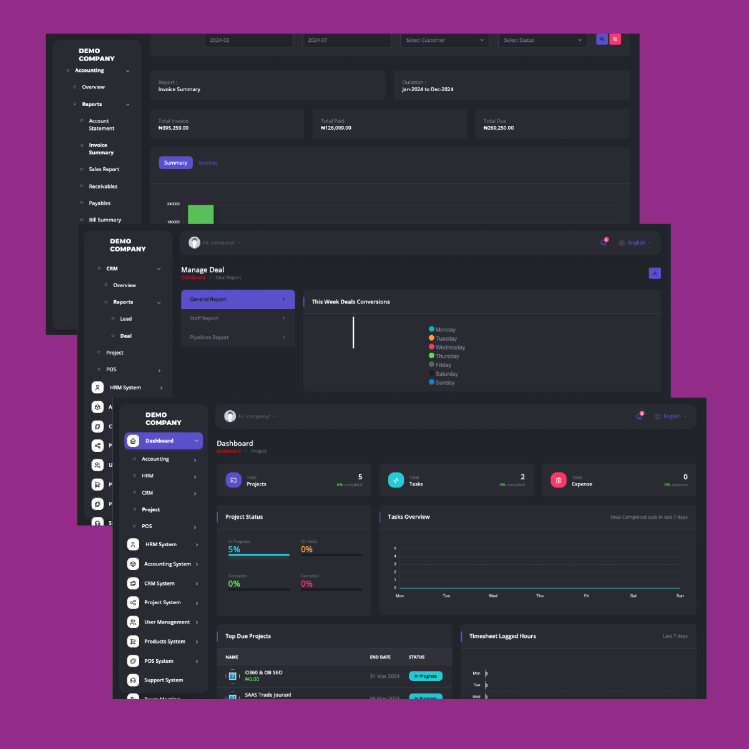The width and height of the screenshot is (749, 749).
Task: Switch to the Invoices tab
Action: (208, 162)
